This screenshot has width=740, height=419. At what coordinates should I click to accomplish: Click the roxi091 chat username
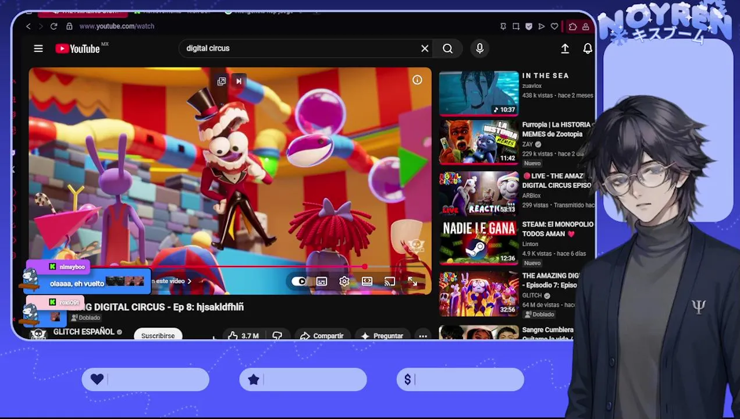click(69, 303)
